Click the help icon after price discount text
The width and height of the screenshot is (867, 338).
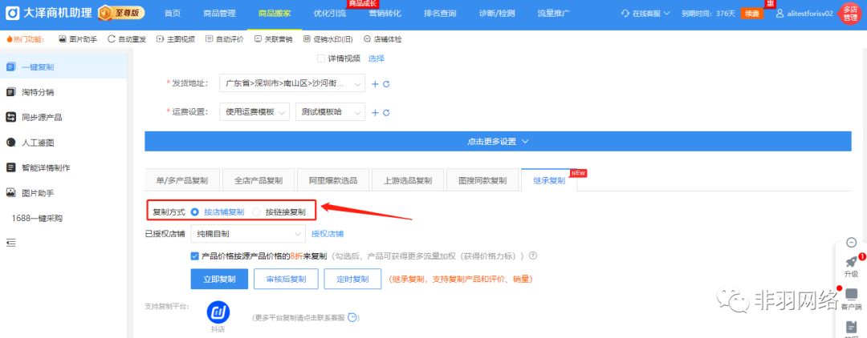532,256
